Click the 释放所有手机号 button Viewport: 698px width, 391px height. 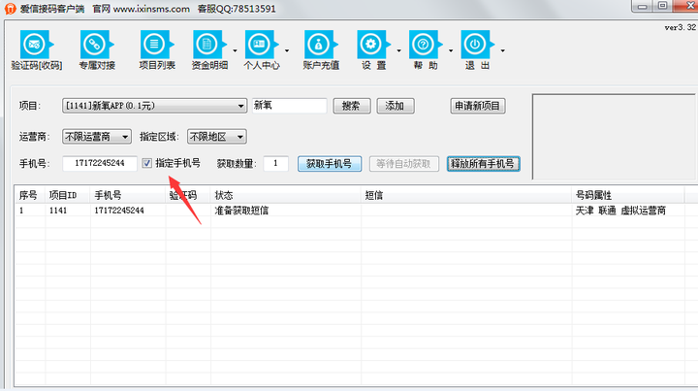click(x=484, y=164)
